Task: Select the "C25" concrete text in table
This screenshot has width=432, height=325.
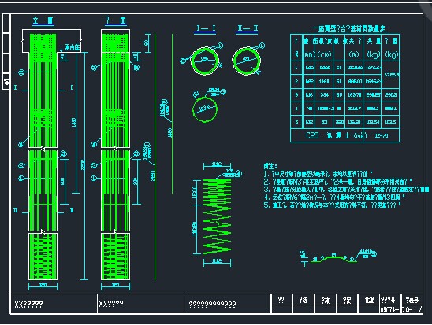Action: tap(312, 135)
